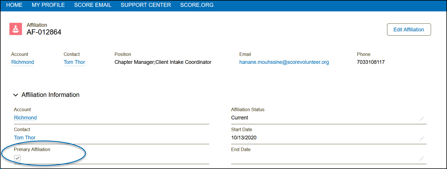The width and height of the screenshot is (447, 169).
Task: Open Richmond account link in the top summary row
Action: [23, 62]
